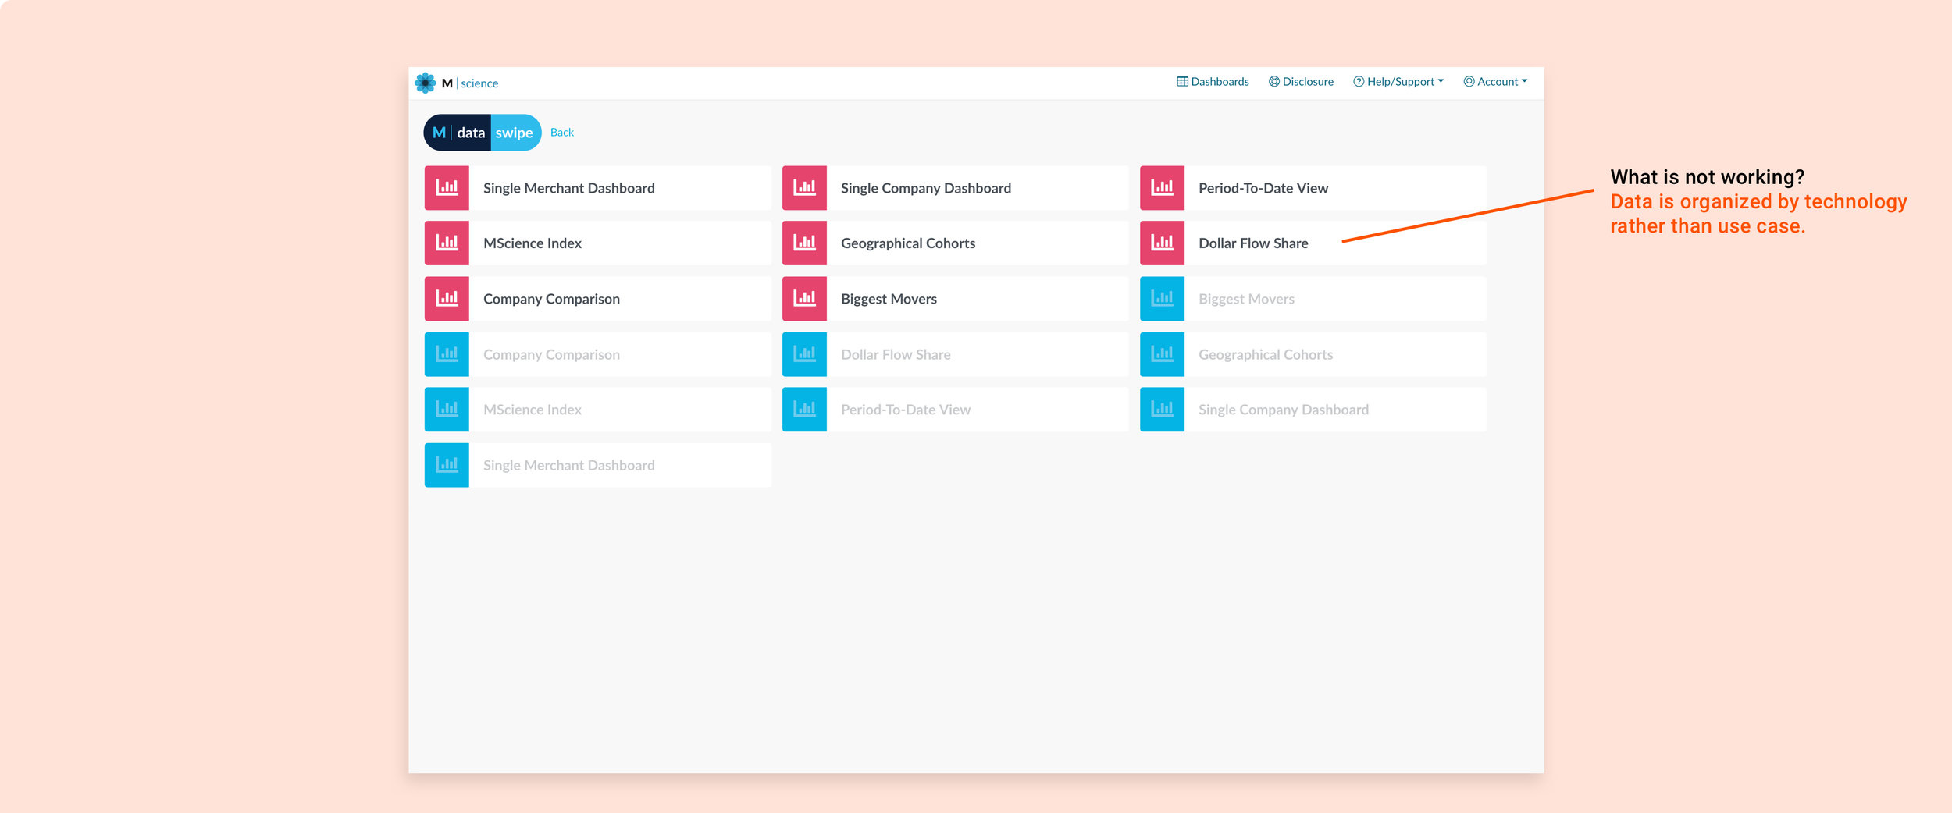Open Single Company Dashboard (dark label)
Screen dimensions: 1952x813
coord(926,188)
